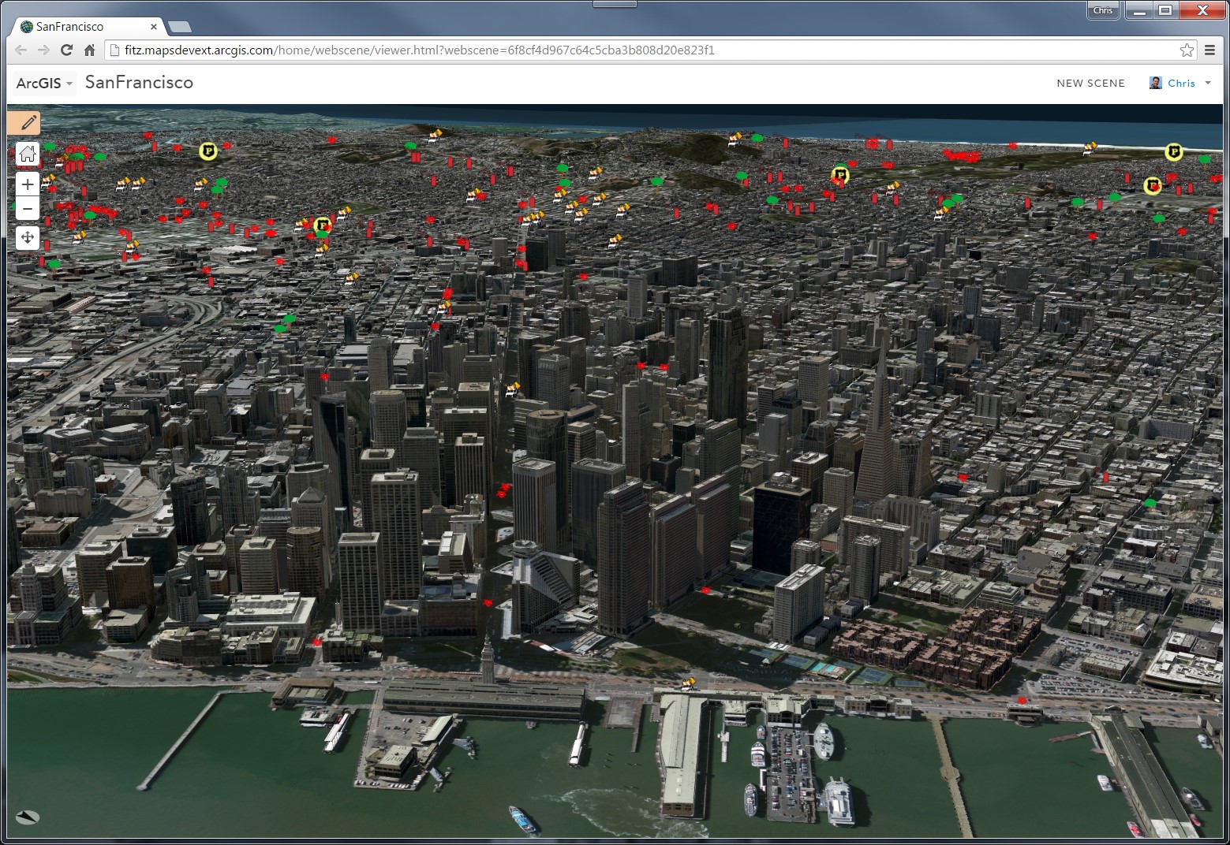
Task: Close the Chrome browser window
Action: 1202,10
